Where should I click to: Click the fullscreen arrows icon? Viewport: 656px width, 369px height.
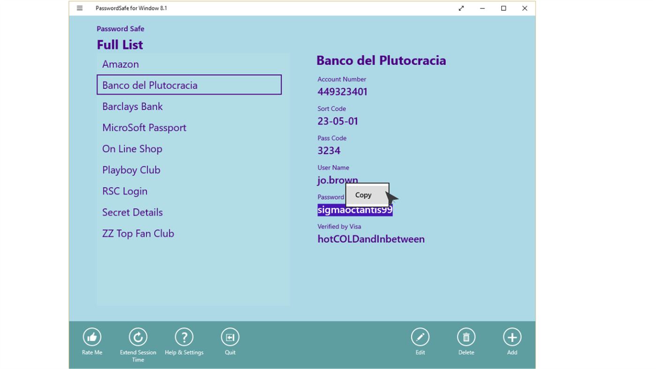(x=461, y=8)
